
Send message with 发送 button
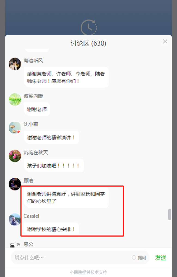click(161, 258)
